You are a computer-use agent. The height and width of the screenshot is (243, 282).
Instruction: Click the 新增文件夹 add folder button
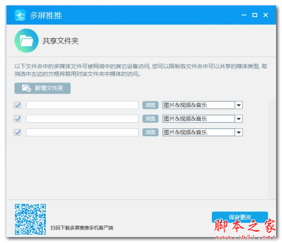click(x=43, y=88)
